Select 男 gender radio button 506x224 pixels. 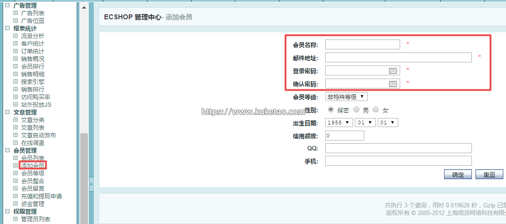(356, 110)
